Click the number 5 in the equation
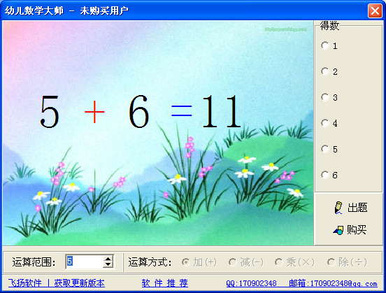The image size is (386, 293). click(x=50, y=112)
